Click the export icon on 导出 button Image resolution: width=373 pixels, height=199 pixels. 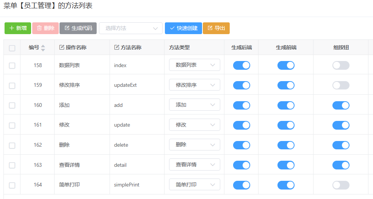[210, 28]
